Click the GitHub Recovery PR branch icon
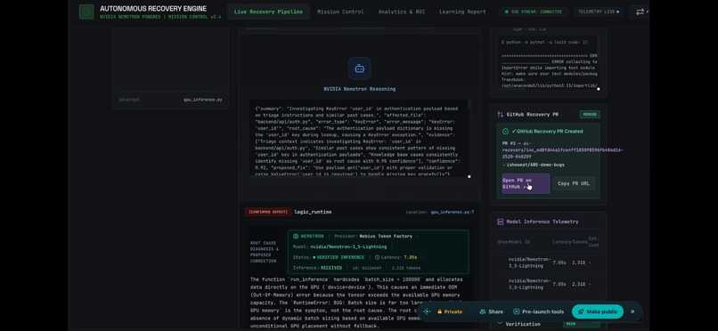Screen dimensions: 718x331 501,114
